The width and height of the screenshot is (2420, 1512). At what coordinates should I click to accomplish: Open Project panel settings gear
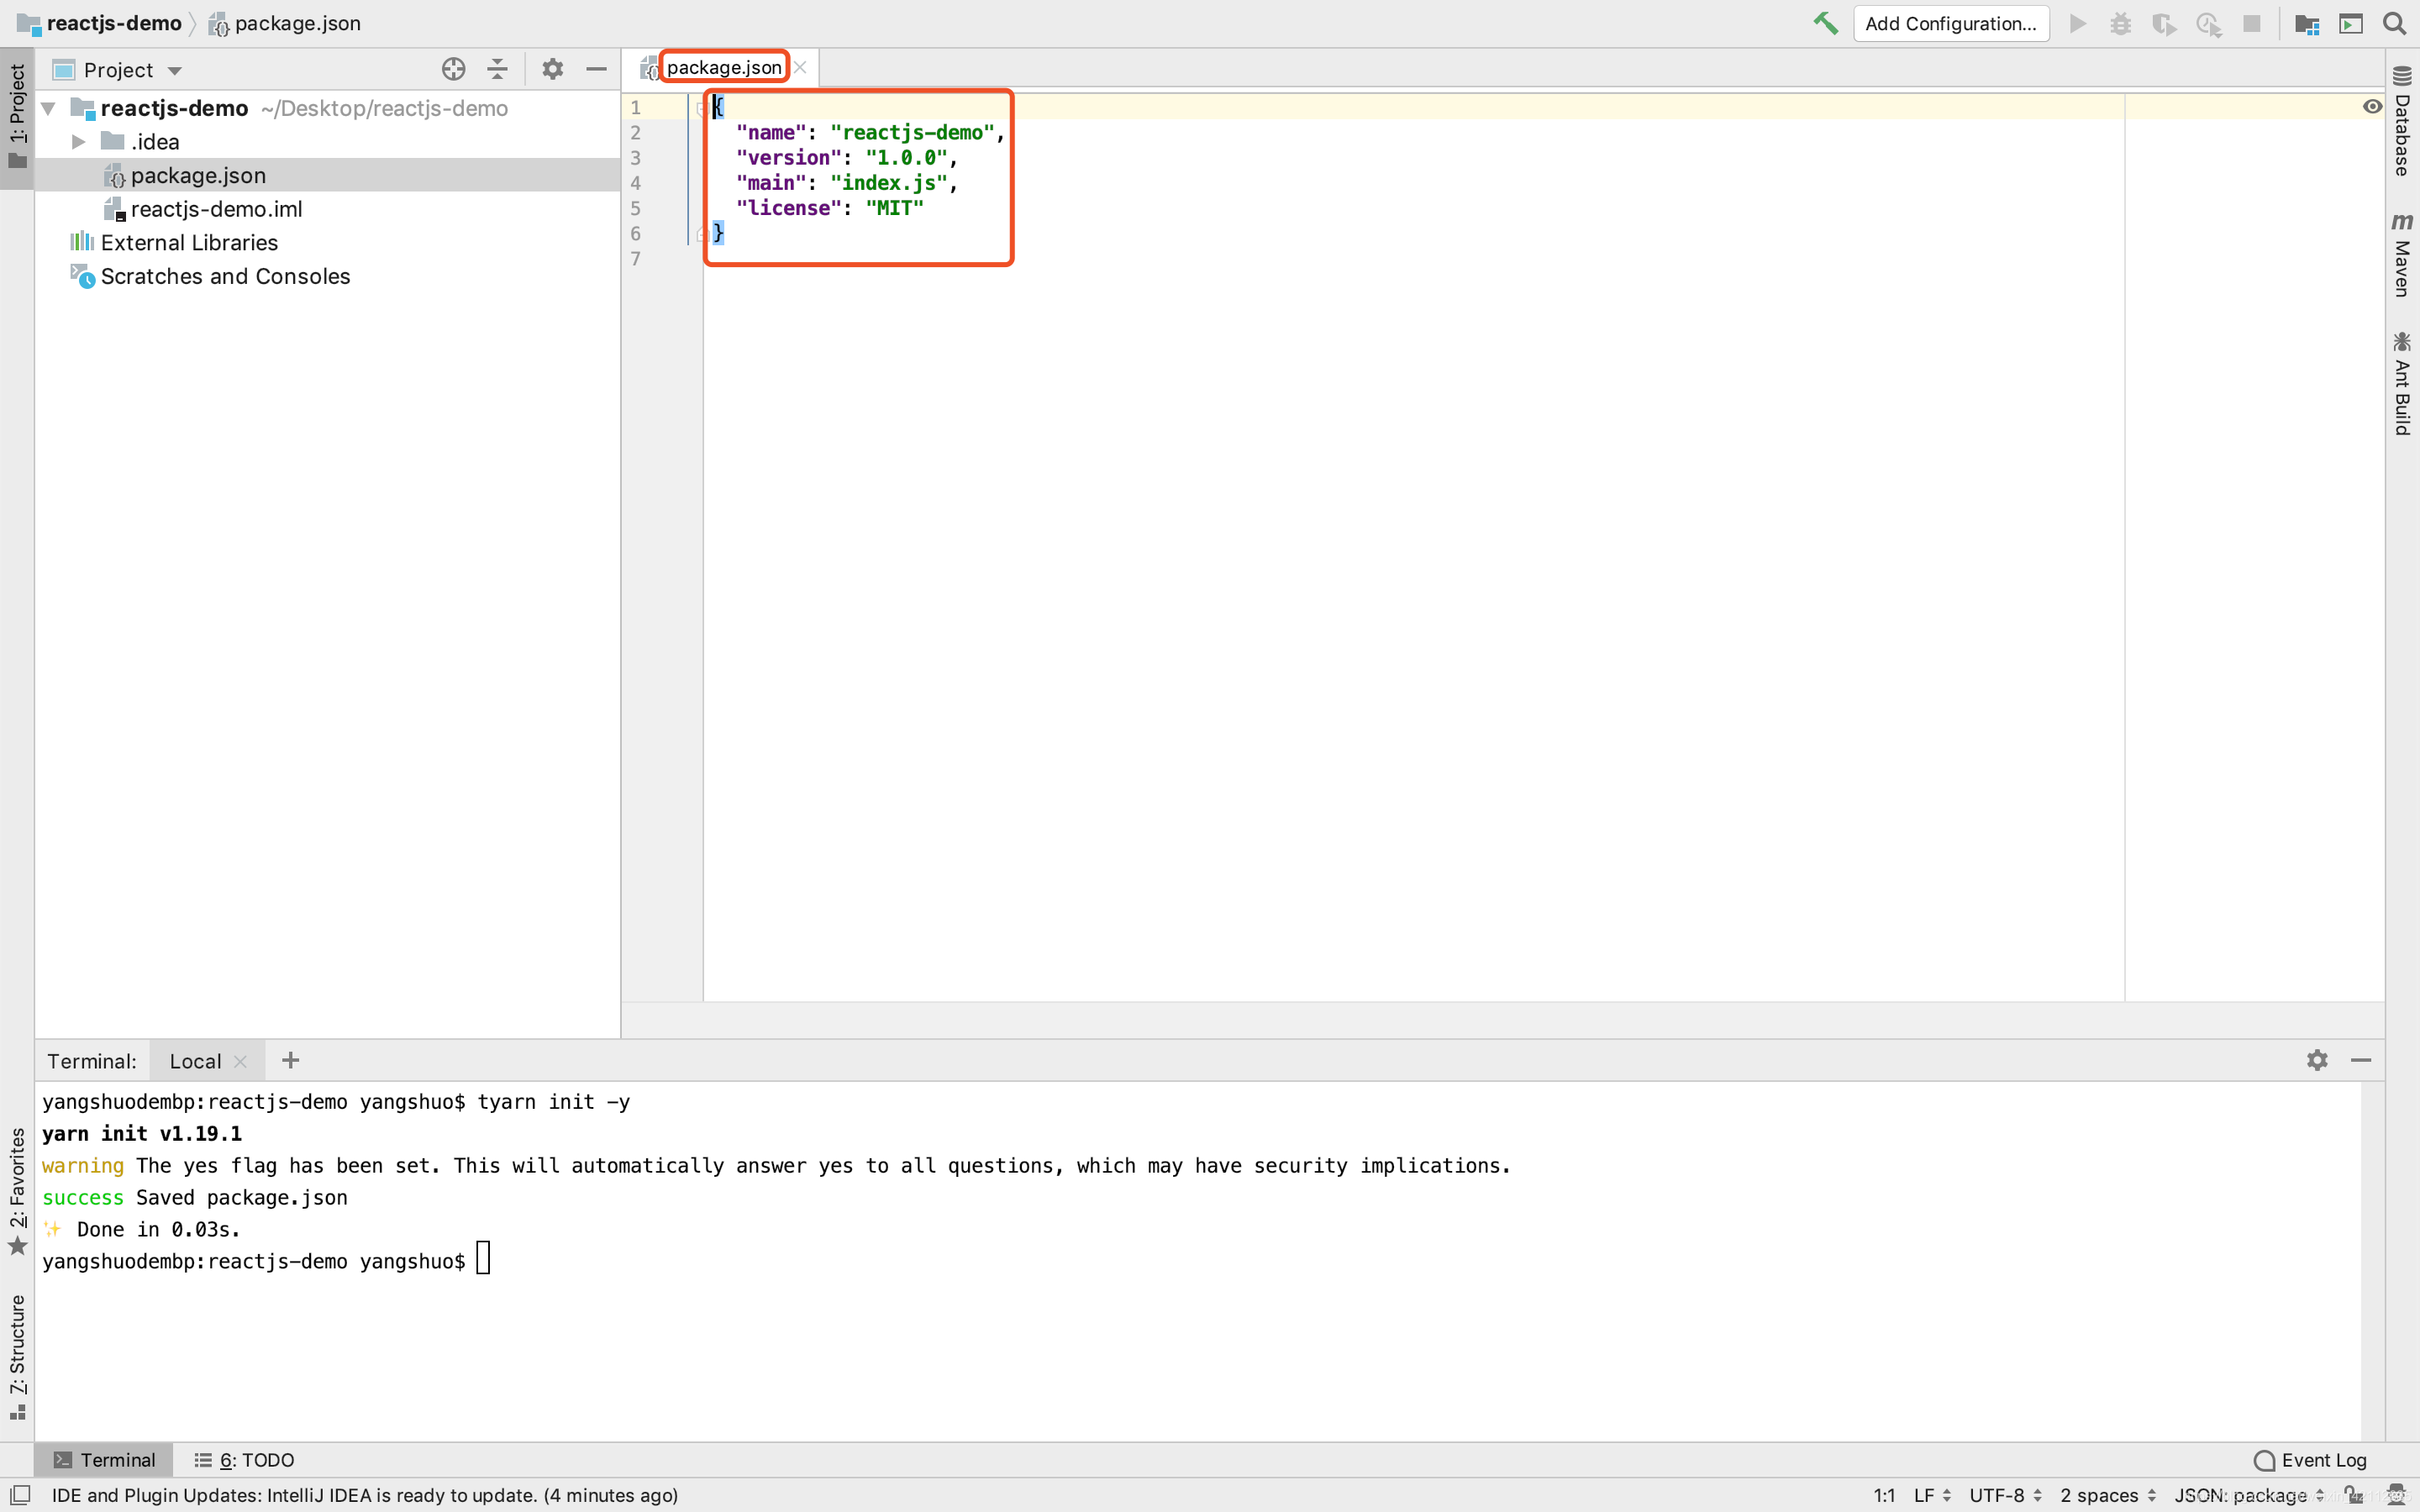[552, 69]
